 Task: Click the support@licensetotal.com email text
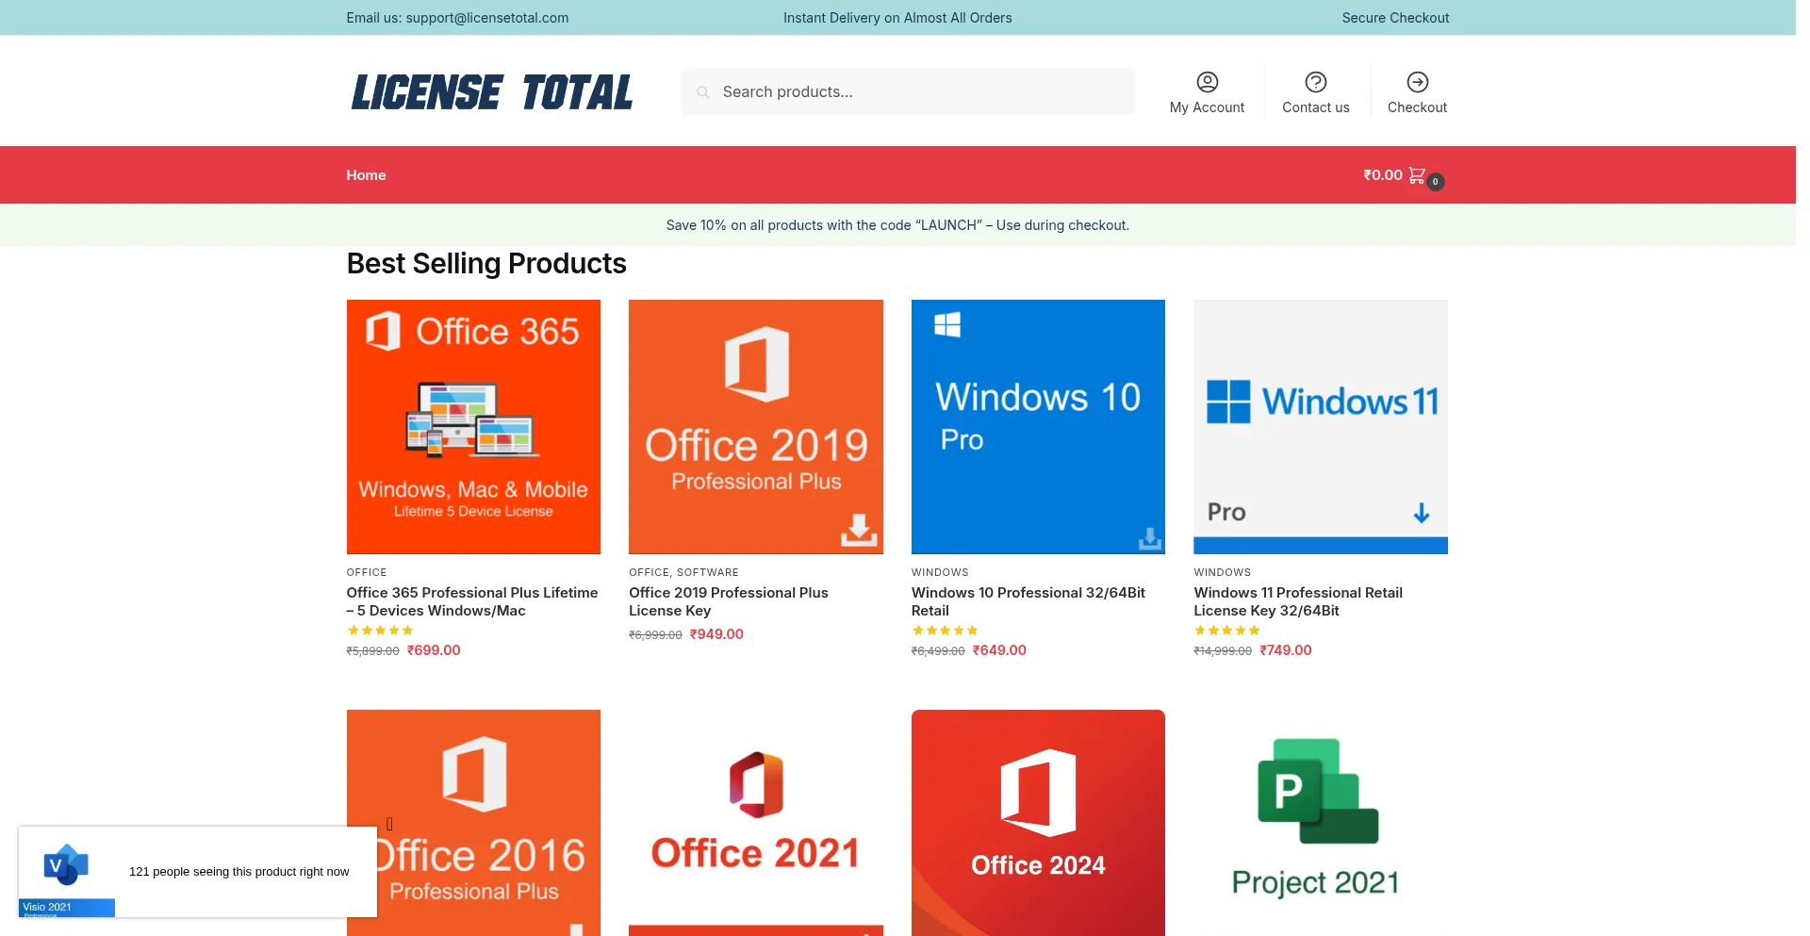point(487,18)
